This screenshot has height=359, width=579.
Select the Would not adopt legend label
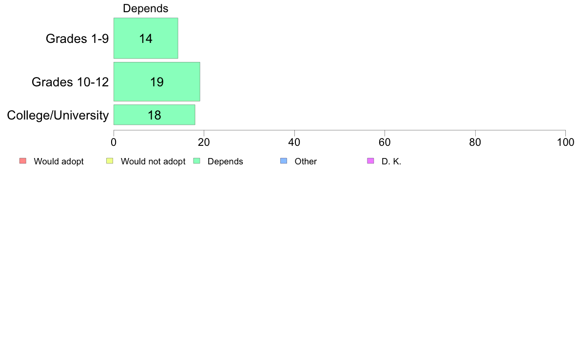[x=153, y=161]
